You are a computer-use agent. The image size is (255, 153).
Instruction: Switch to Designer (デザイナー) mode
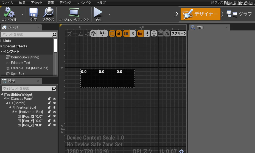click(x=200, y=14)
